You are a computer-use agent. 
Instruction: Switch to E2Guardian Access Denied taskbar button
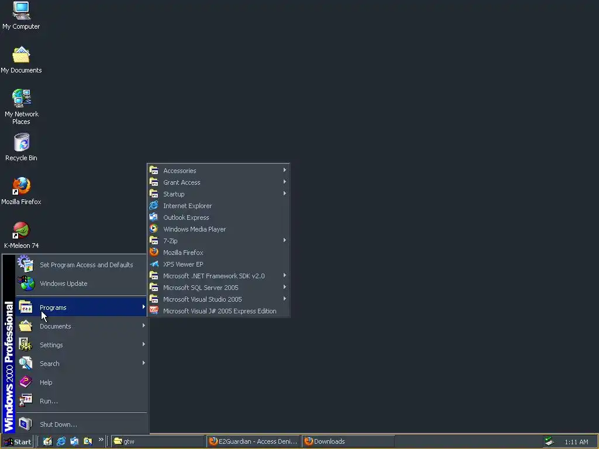tap(254, 441)
